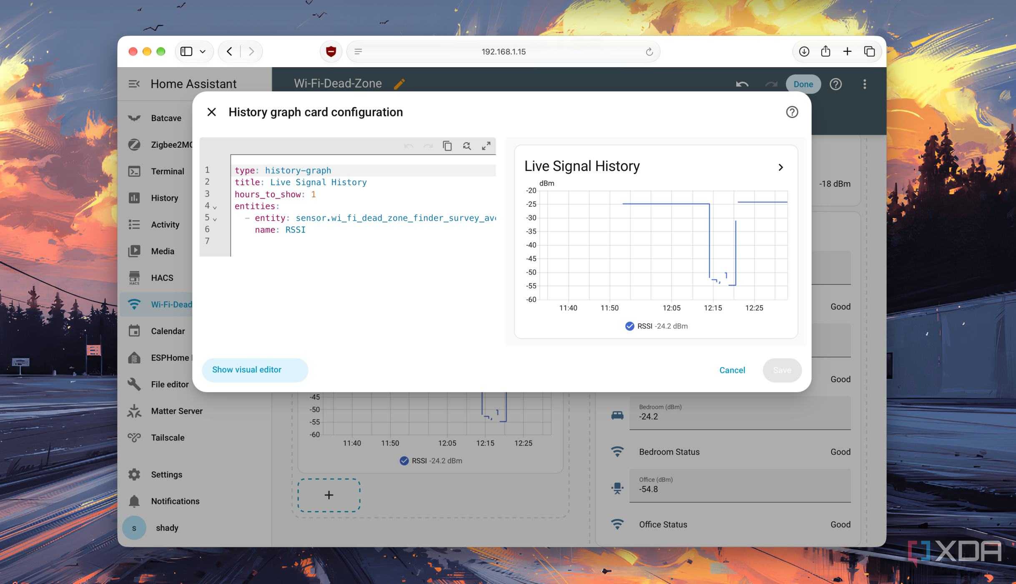Open help for card configuration dialog

[x=792, y=112]
